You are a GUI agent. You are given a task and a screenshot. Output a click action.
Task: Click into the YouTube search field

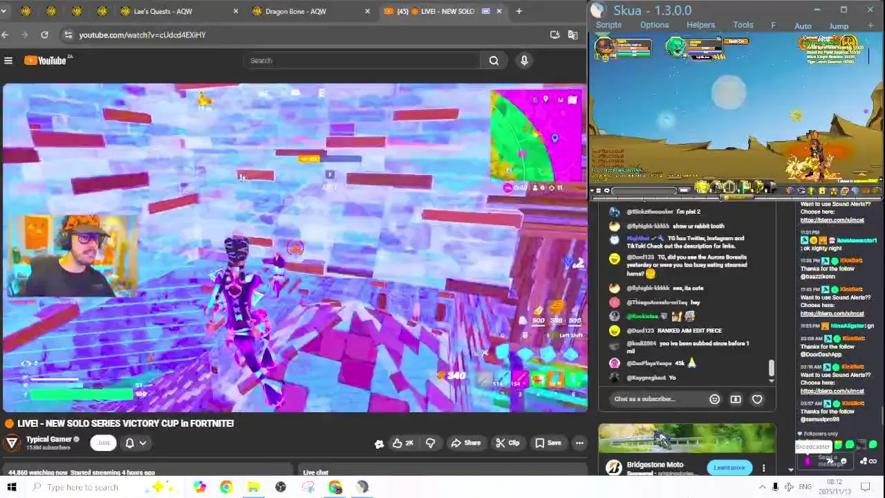(x=363, y=61)
